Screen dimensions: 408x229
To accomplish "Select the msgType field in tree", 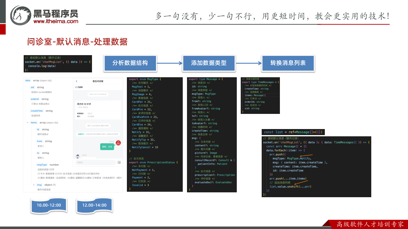I will coord(42,165).
